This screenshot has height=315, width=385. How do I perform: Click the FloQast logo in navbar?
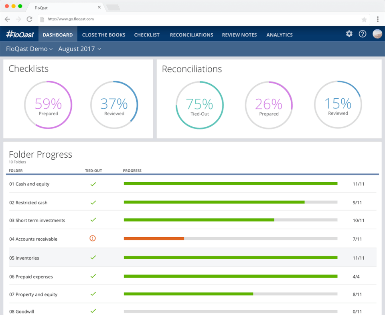click(20, 35)
